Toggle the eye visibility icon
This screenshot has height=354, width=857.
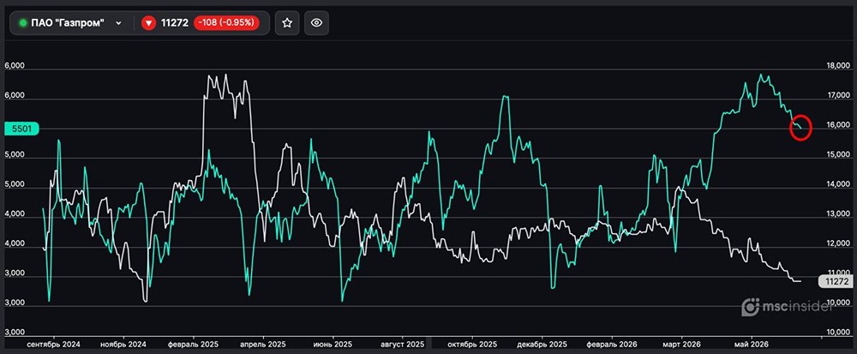tap(316, 23)
